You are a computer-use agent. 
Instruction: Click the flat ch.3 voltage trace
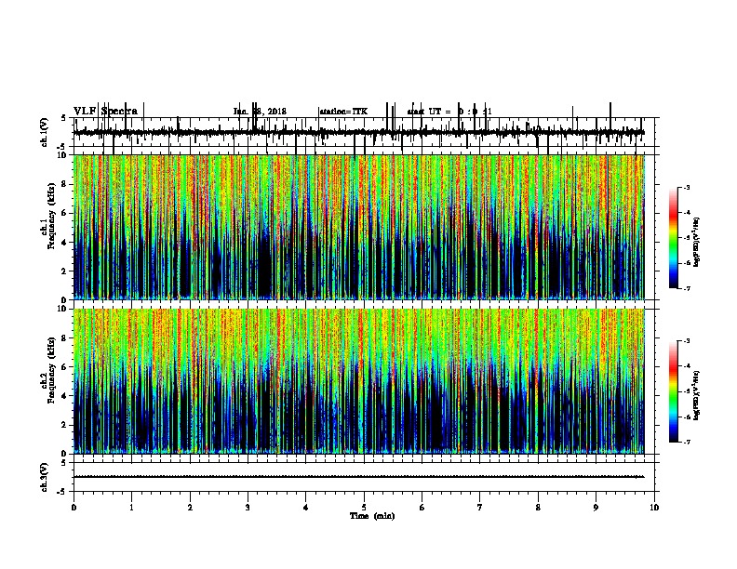coord(359,477)
